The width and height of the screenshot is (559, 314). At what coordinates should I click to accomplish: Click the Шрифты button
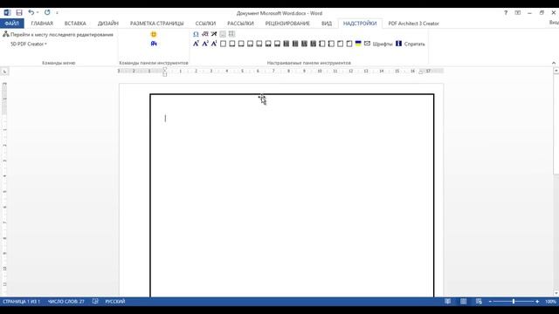[383, 44]
